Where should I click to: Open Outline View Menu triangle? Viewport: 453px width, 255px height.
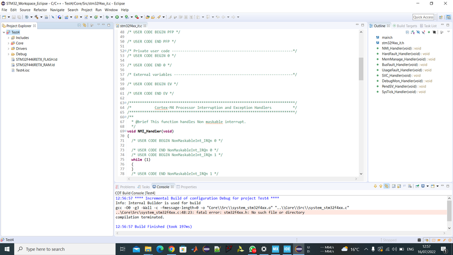[x=448, y=31]
